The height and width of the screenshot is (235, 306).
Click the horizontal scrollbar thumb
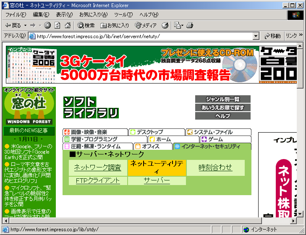[136, 221]
